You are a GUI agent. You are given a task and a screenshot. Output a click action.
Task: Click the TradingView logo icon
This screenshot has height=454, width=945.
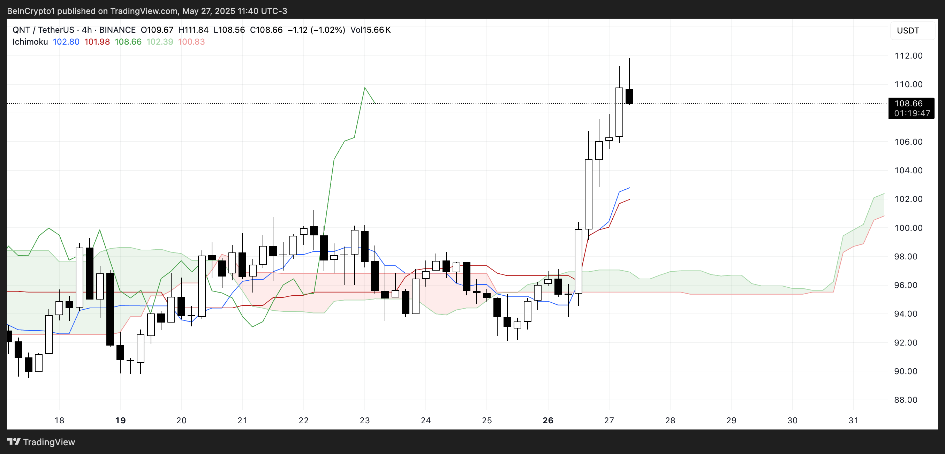click(14, 441)
